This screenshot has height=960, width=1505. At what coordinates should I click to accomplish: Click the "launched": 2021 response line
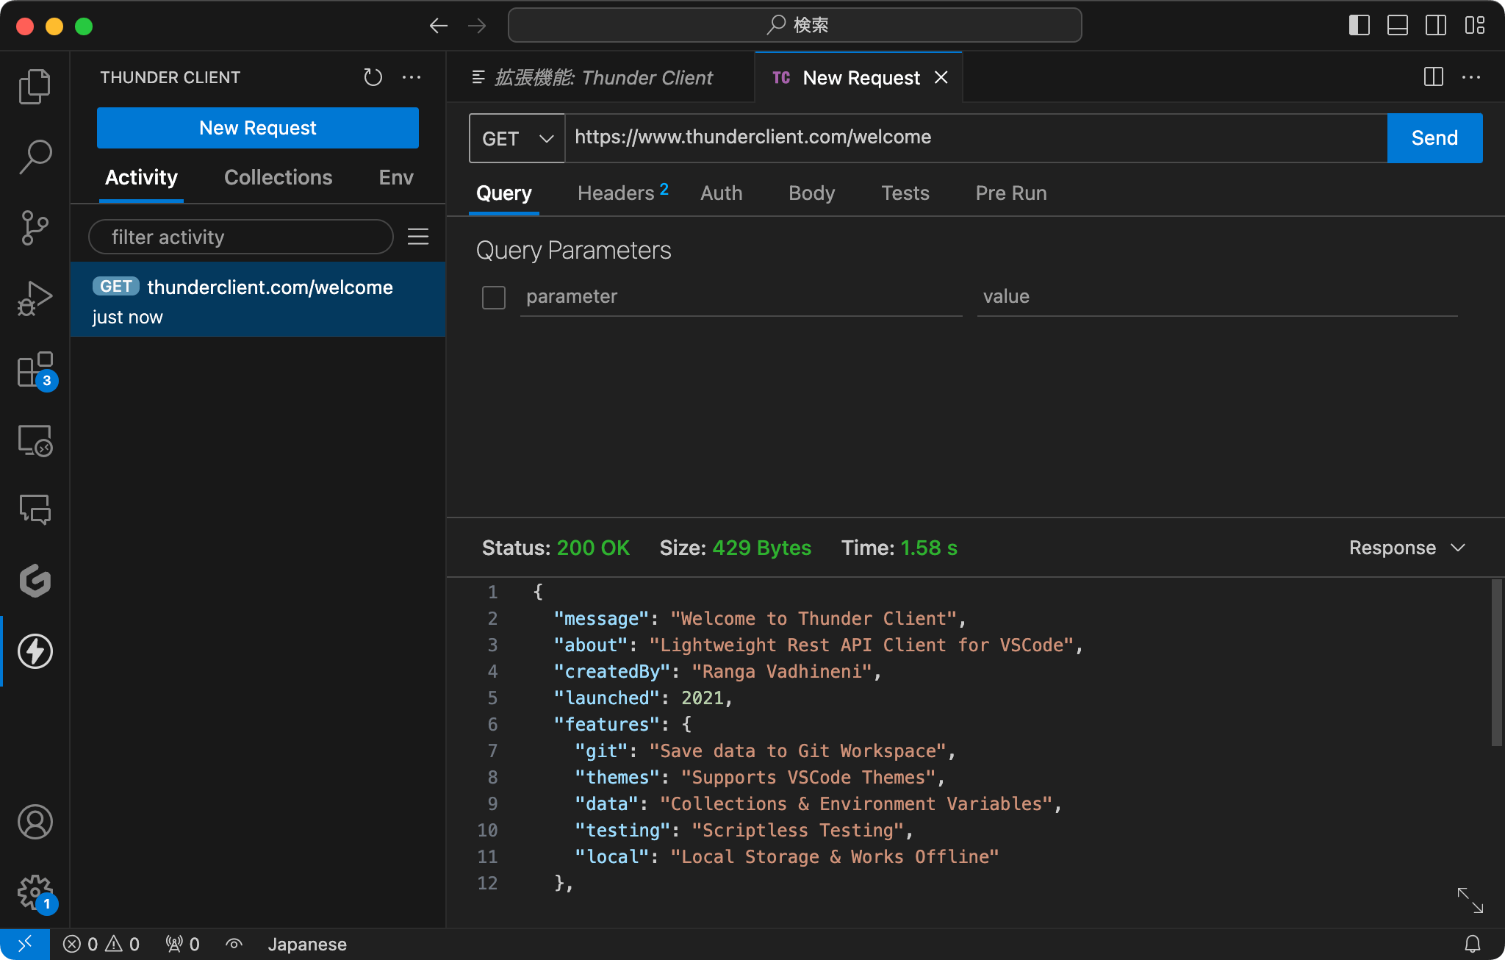coord(642,698)
